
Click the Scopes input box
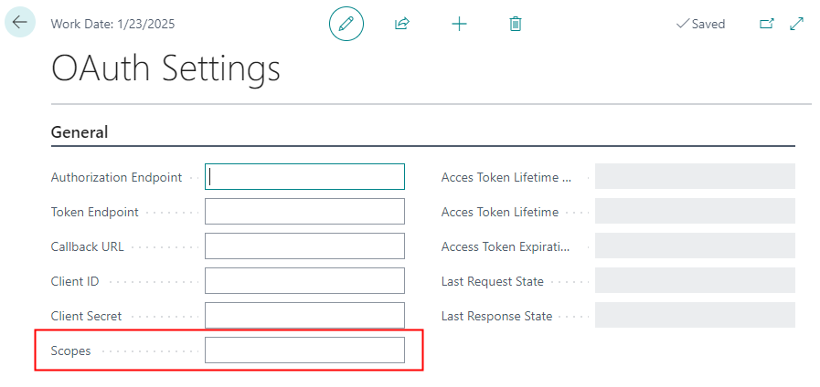[x=304, y=350]
